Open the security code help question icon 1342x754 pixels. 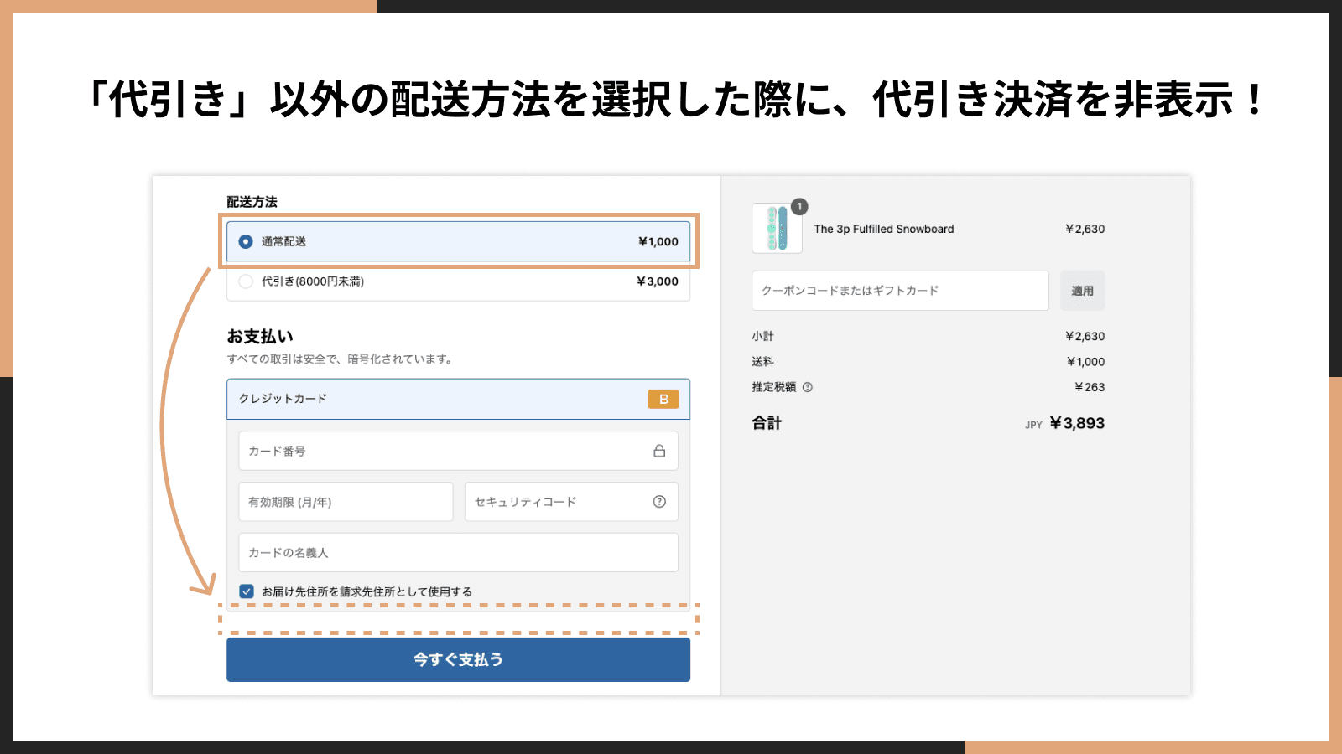(x=659, y=502)
